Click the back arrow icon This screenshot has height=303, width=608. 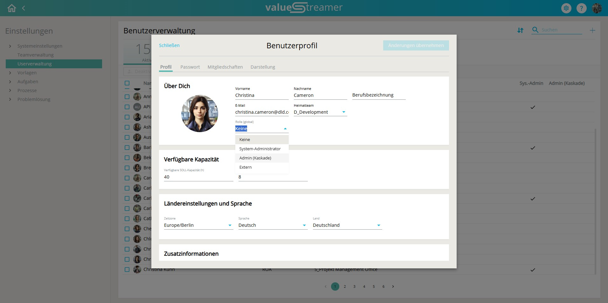tap(24, 8)
